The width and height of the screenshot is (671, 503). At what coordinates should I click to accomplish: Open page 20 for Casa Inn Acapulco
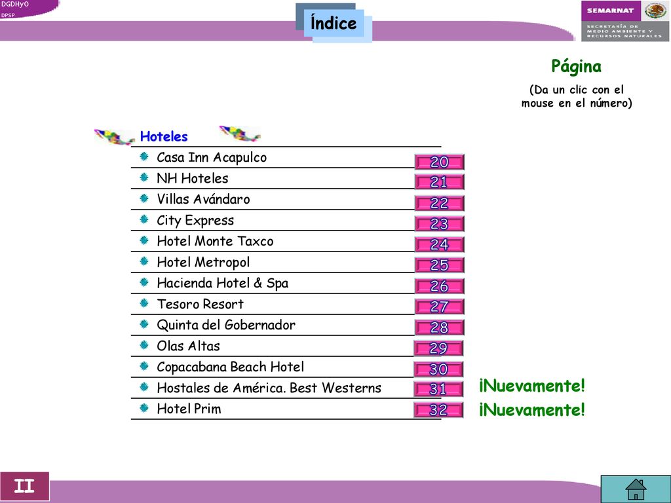440,162
